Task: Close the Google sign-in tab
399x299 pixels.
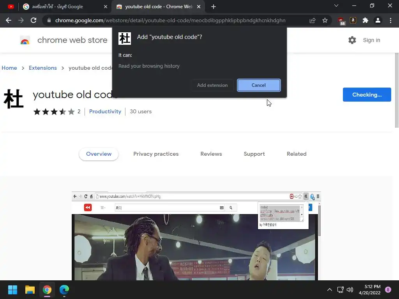Action: click(x=106, y=7)
